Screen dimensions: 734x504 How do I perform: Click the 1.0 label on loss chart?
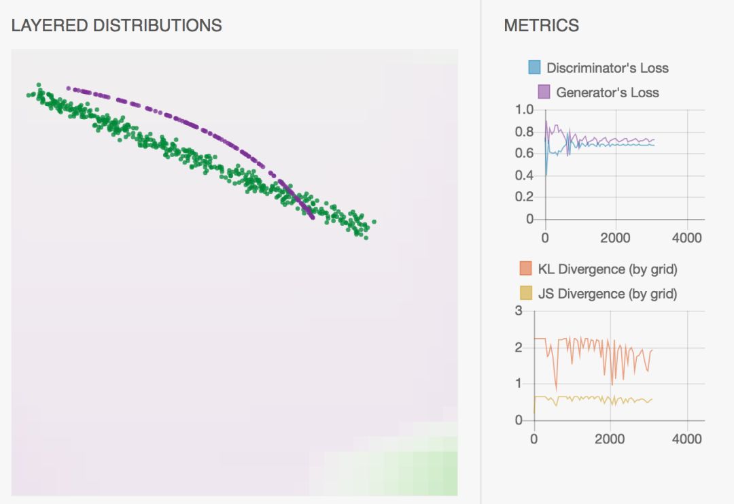coord(524,110)
